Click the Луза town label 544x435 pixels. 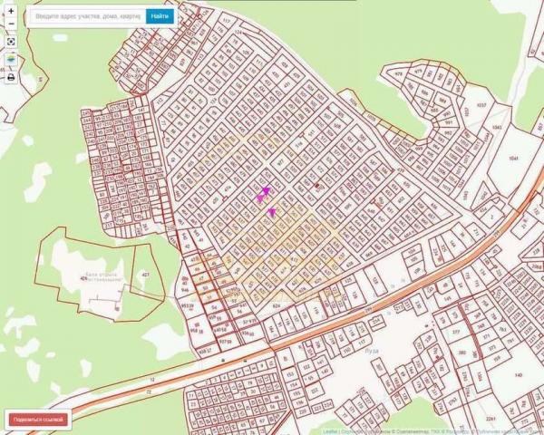click(372, 351)
